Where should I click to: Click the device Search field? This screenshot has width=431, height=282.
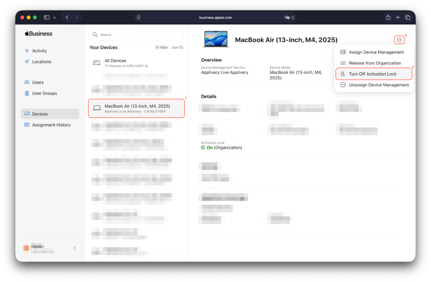[x=136, y=35]
